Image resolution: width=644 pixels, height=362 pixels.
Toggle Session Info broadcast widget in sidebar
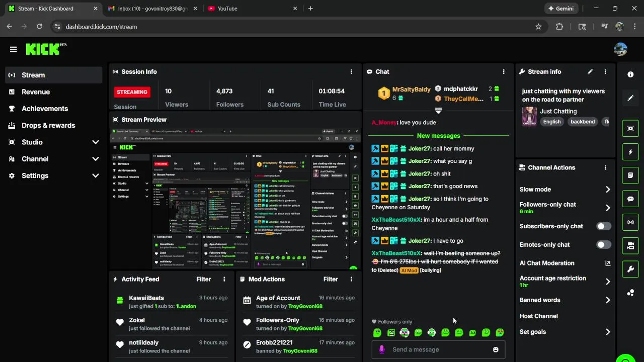(x=630, y=222)
